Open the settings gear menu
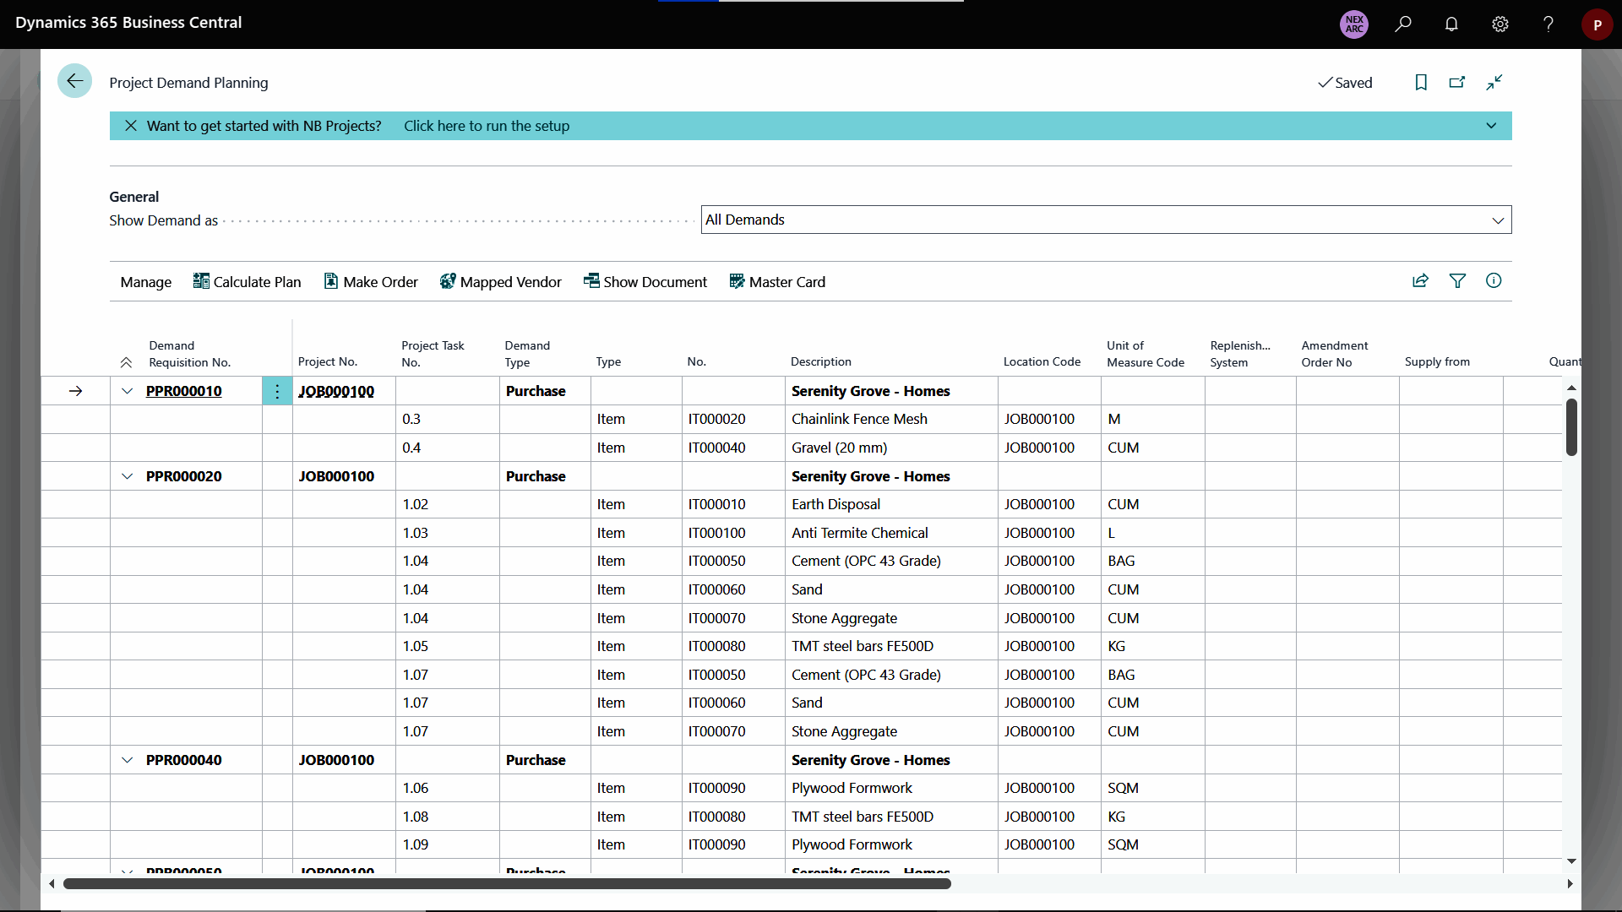 coord(1500,24)
